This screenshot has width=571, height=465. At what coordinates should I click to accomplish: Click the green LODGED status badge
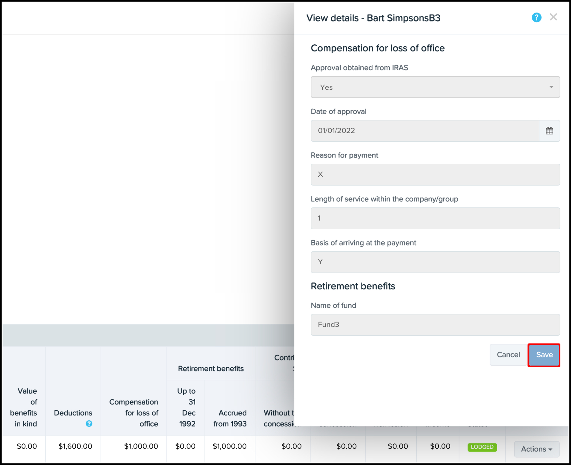[x=482, y=447]
